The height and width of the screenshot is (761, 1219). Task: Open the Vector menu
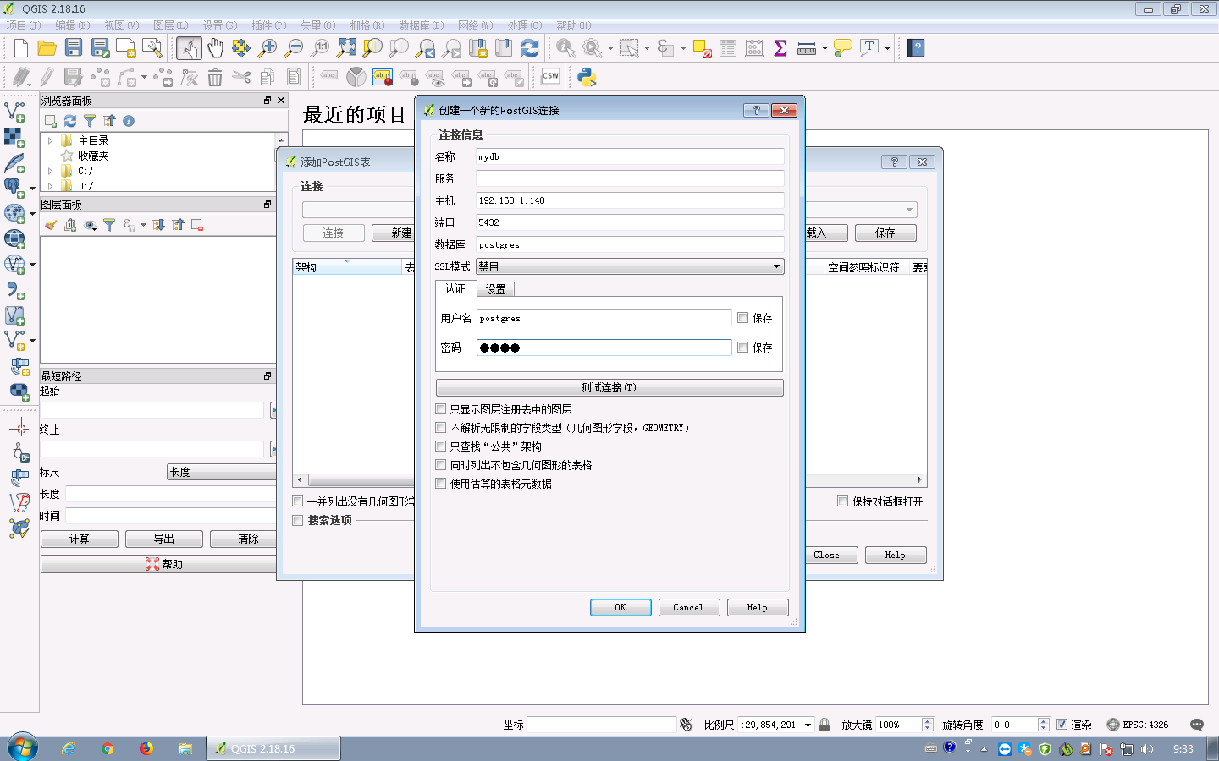(318, 25)
